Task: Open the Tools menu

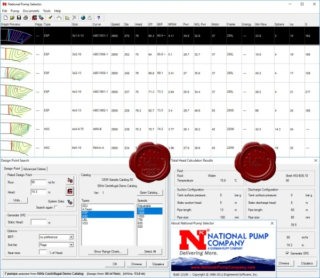Action: tap(47, 11)
